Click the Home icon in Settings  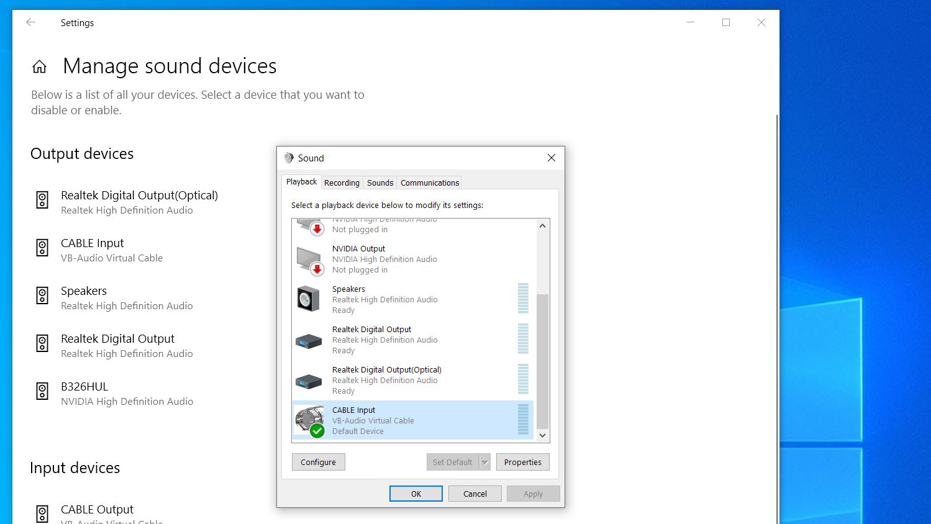[x=39, y=66]
